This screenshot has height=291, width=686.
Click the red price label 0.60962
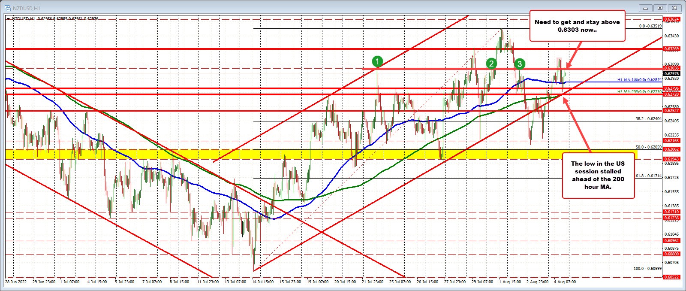pos(671,241)
